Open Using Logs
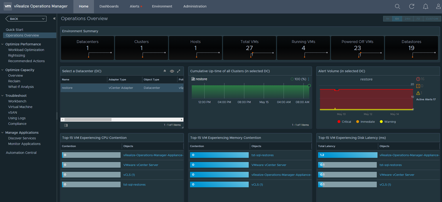Viewport: 442px width, 202px height. tap(17, 118)
